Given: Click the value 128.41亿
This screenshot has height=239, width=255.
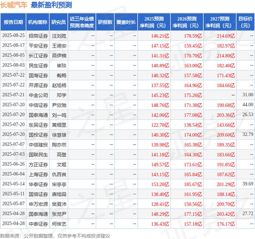Looking at the screenshot, I should 160,204.
